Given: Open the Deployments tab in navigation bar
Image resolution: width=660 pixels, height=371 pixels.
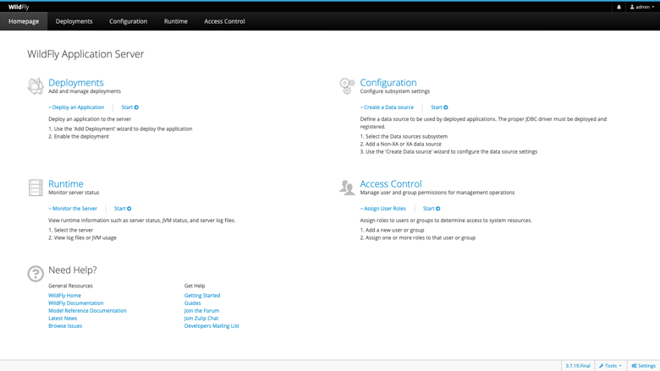Looking at the screenshot, I should [74, 21].
